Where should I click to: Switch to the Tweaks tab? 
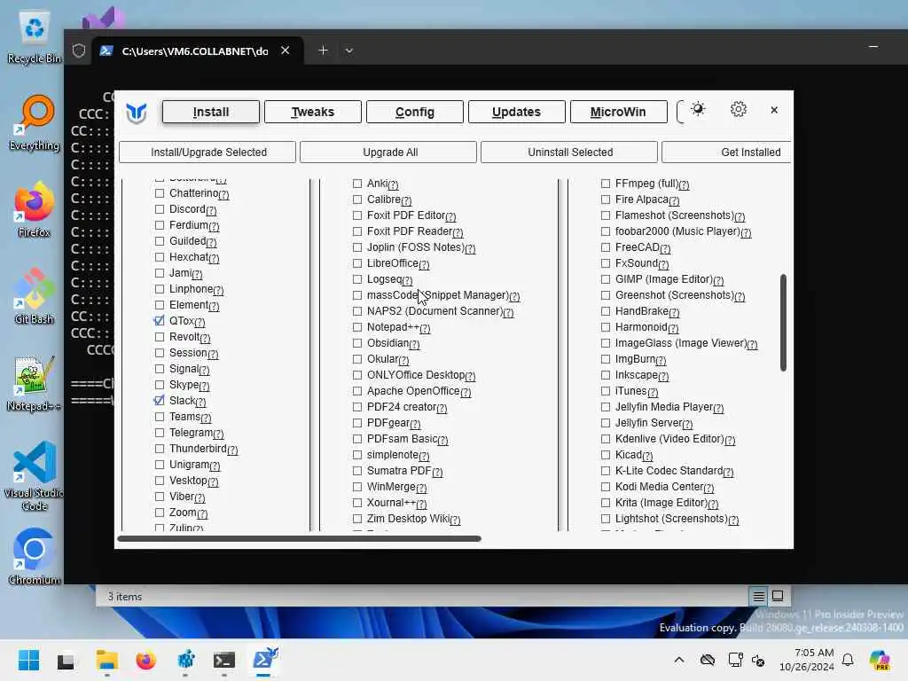pos(313,112)
